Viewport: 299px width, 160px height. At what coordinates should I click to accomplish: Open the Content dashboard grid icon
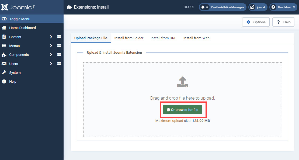pos(59,37)
